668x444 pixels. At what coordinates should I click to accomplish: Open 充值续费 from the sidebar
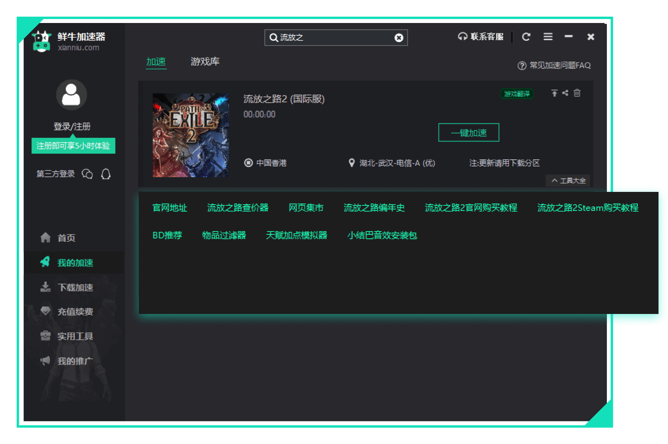(75, 312)
